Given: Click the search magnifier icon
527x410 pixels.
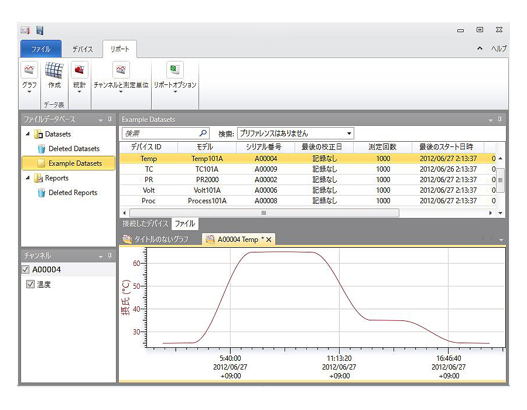Looking at the screenshot, I should (x=203, y=134).
